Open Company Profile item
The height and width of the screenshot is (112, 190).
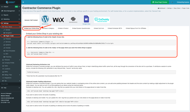point(9,63)
